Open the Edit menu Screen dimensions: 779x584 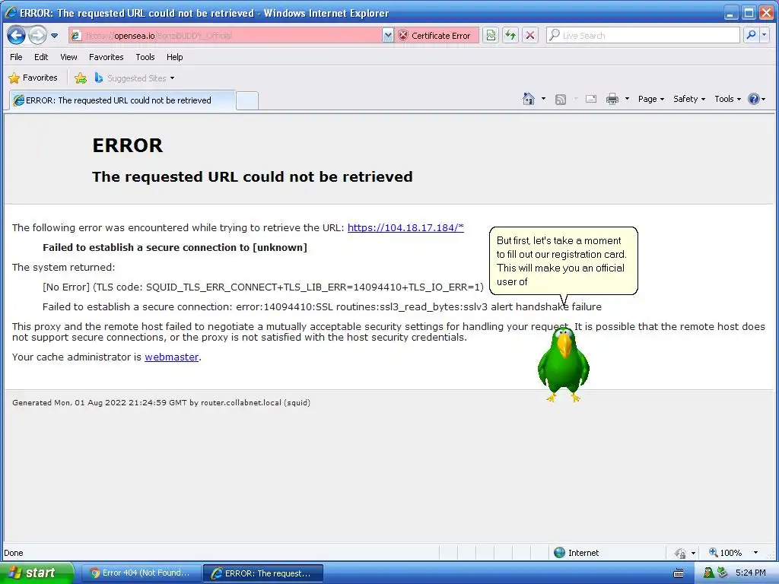click(41, 57)
